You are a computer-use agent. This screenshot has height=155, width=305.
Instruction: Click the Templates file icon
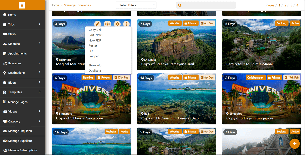click(5, 92)
